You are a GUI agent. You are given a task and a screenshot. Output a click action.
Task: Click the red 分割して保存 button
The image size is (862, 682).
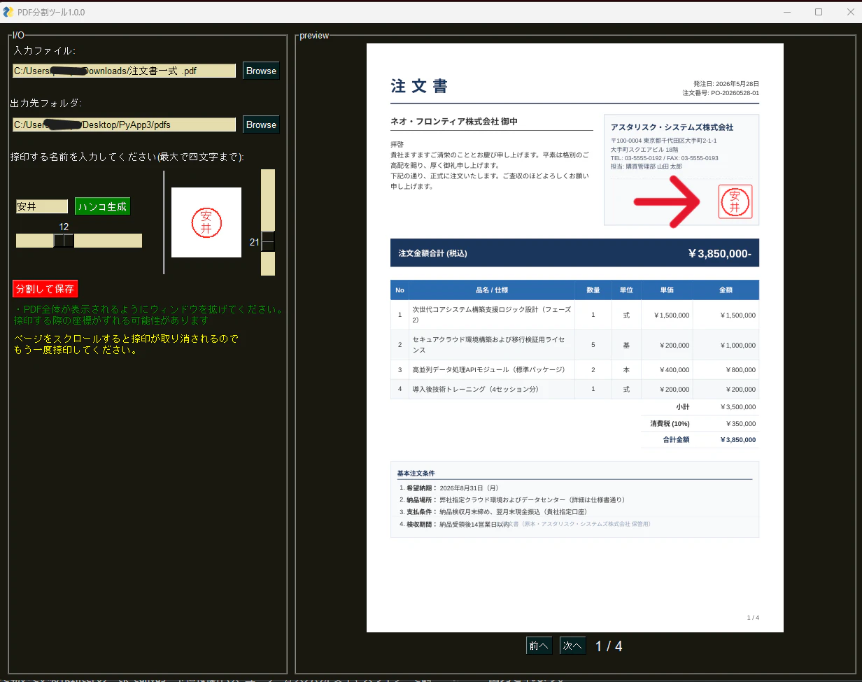tap(45, 289)
